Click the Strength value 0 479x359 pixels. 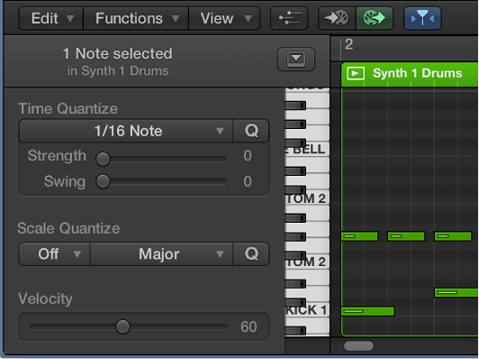pos(248,155)
